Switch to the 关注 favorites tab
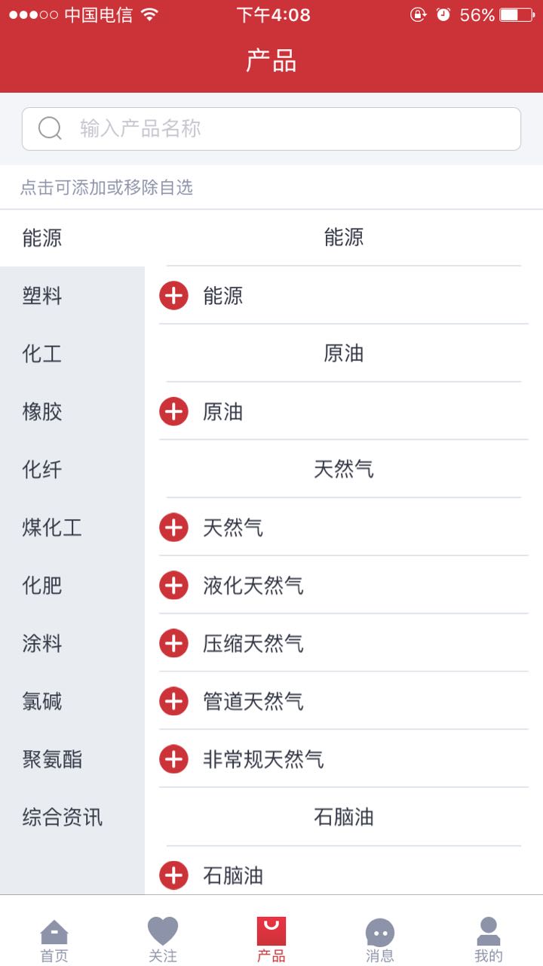Image resolution: width=543 pixels, height=966 pixels. [163, 940]
